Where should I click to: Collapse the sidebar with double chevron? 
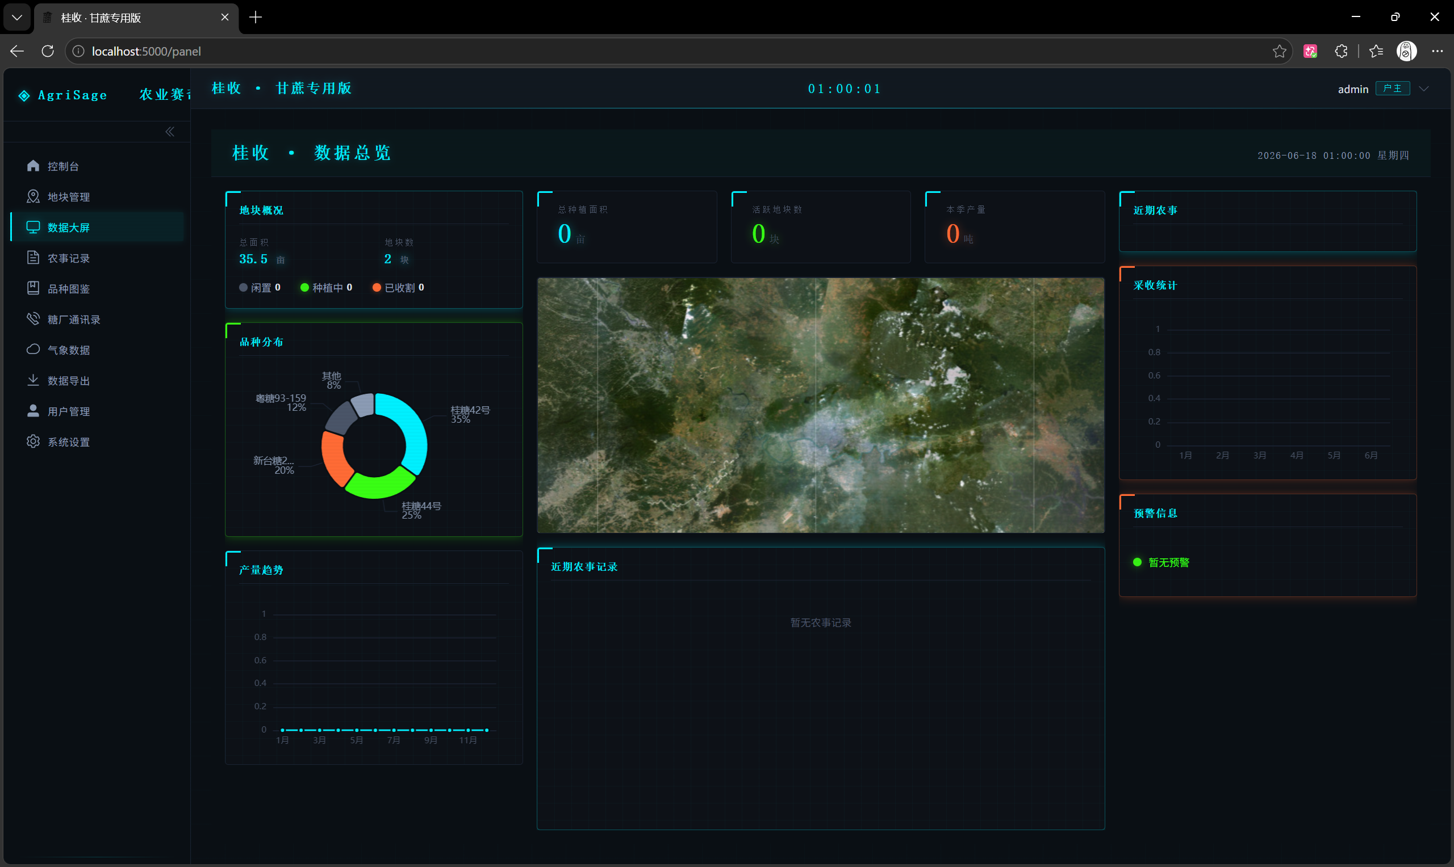[170, 132]
